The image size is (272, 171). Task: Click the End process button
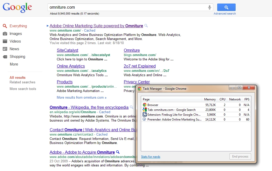coord(240,156)
